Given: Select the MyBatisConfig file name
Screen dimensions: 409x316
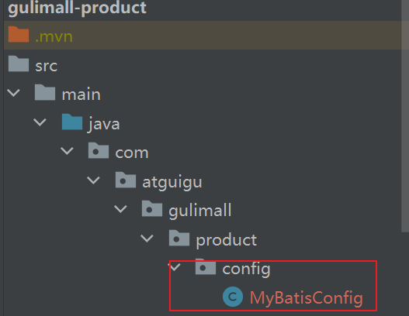Looking at the screenshot, I should click(x=307, y=297).
